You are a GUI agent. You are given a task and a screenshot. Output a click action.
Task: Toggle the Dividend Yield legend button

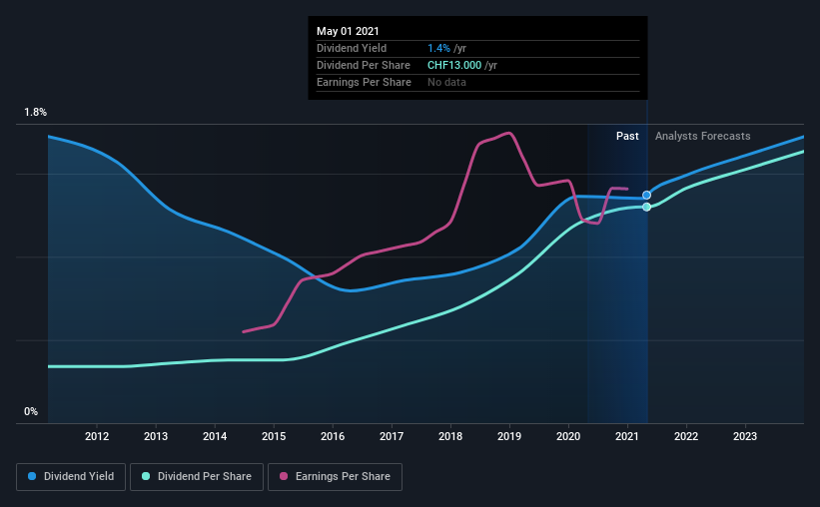pos(70,477)
